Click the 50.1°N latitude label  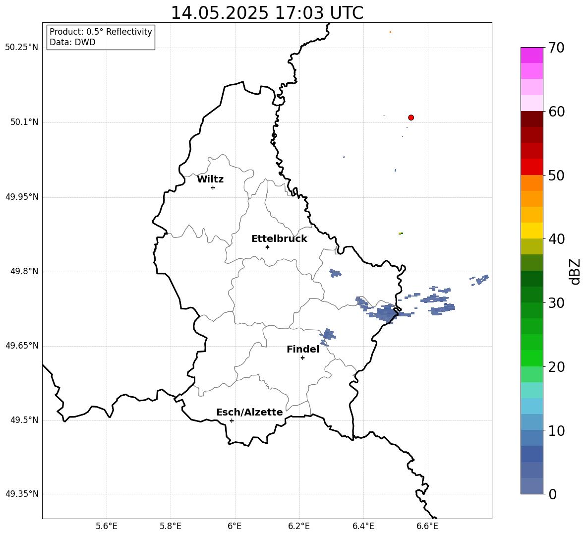[x=24, y=122]
